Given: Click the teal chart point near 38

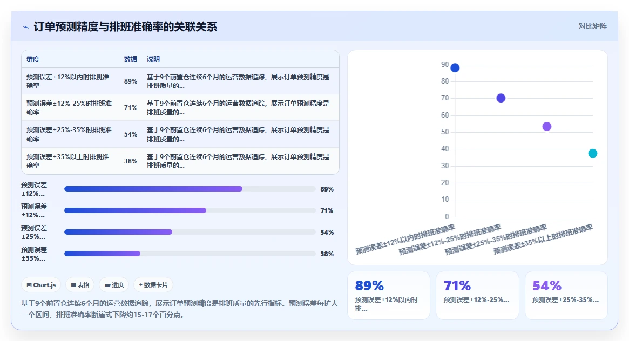Looking at the screenshot, I should (592, 153).
